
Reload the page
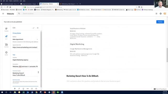[7, 7]
